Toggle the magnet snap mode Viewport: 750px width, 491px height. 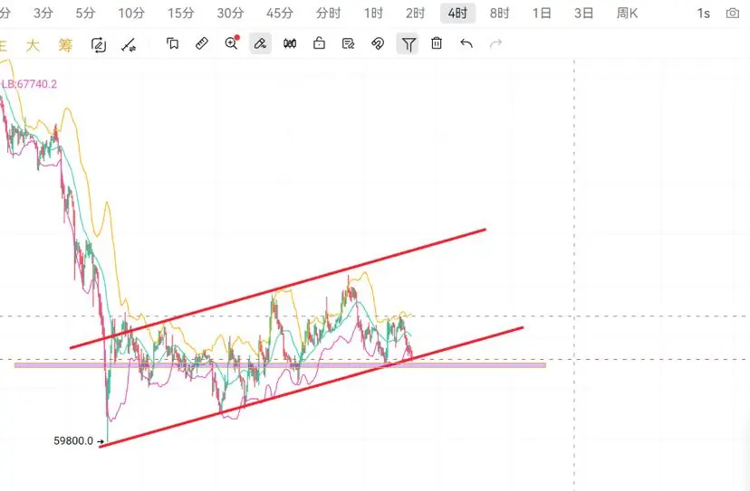(x=378, y=44)
